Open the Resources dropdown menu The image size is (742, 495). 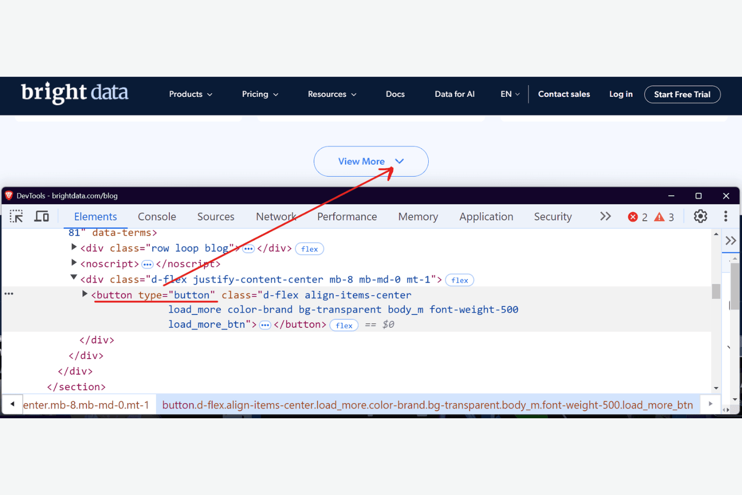[x=332, y=94]
